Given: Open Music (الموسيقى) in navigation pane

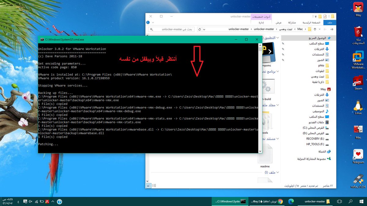Looking at the screenshot, I should pos(321,111).
